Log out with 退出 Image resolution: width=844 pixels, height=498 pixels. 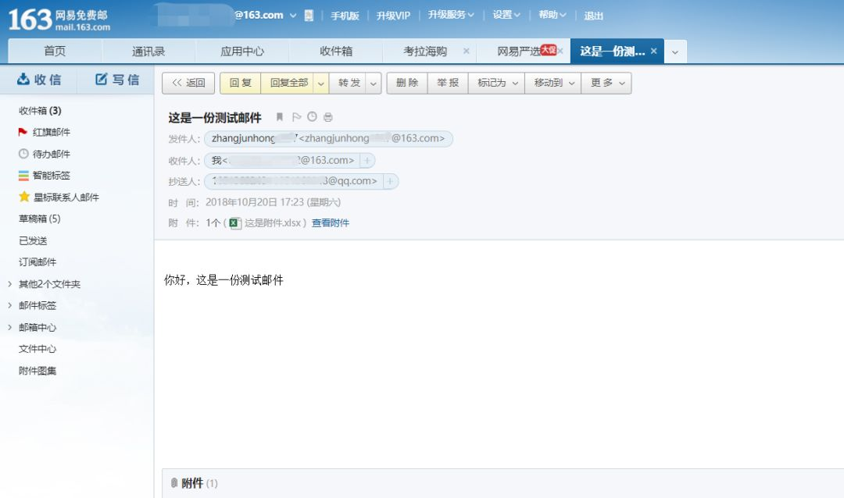(594, 16)
